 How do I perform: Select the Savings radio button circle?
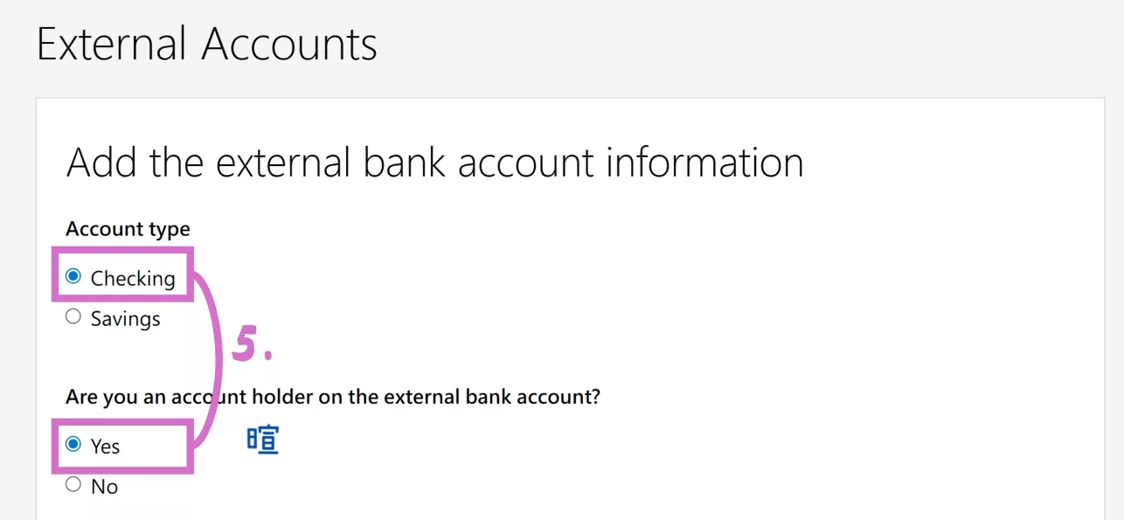point(73,317)
